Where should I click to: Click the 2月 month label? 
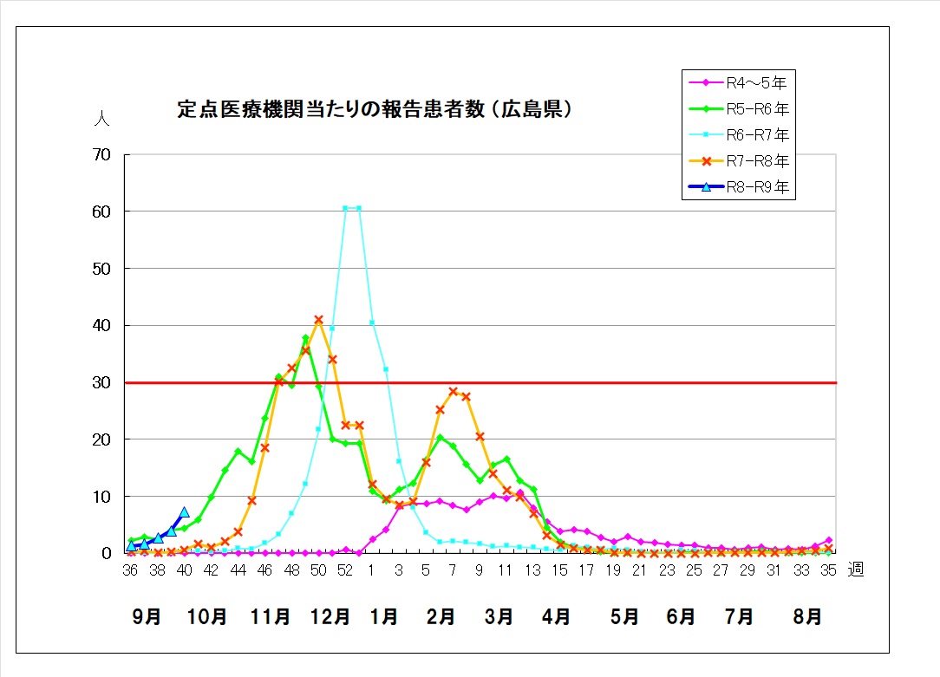click(x=441, y=616)
